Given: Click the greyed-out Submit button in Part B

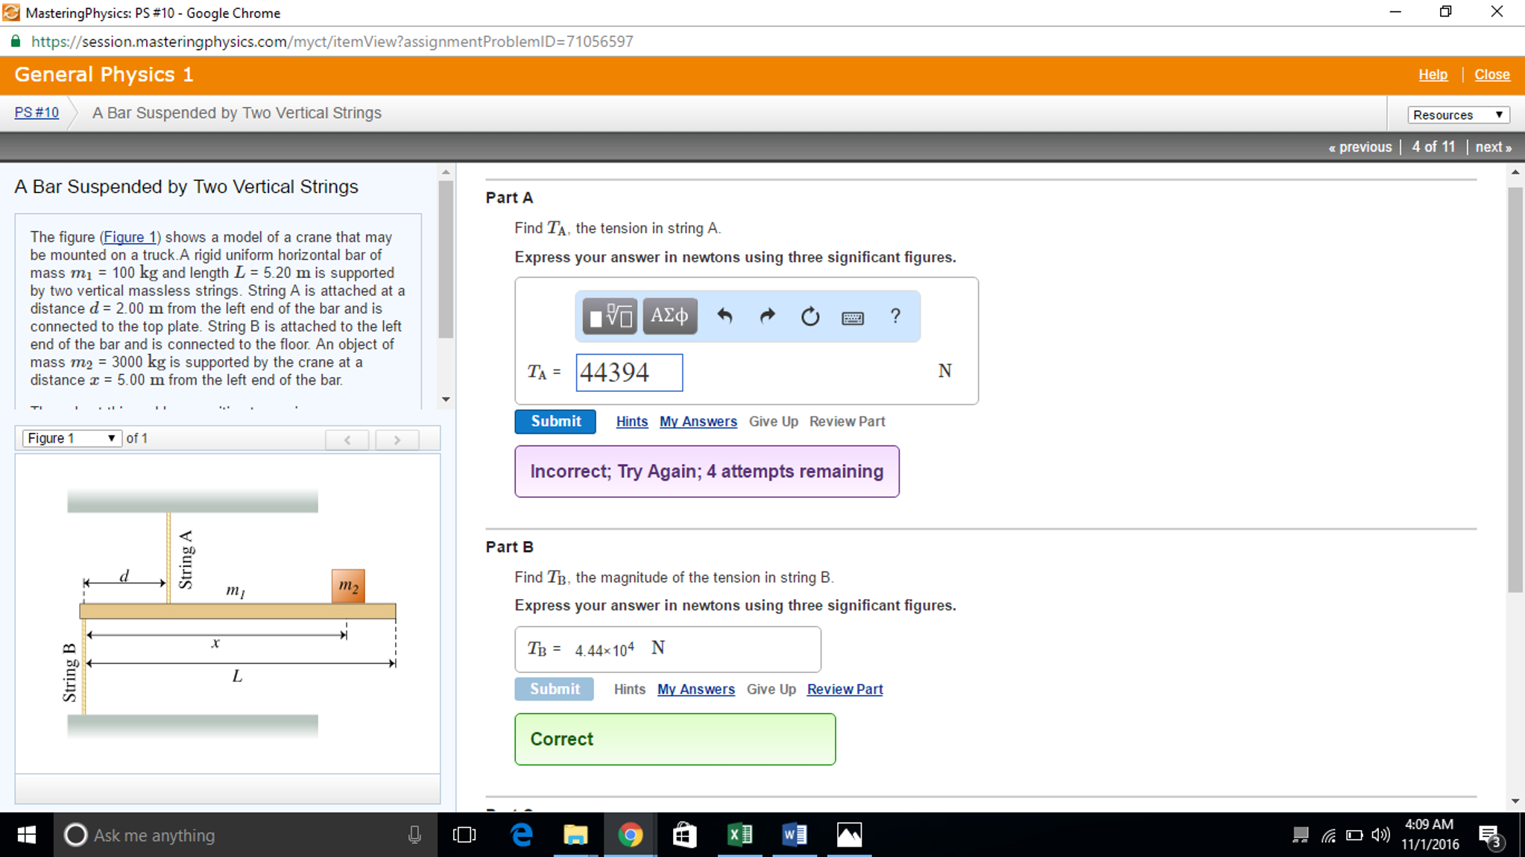Looking at the screenshot, I should [555, 689].
